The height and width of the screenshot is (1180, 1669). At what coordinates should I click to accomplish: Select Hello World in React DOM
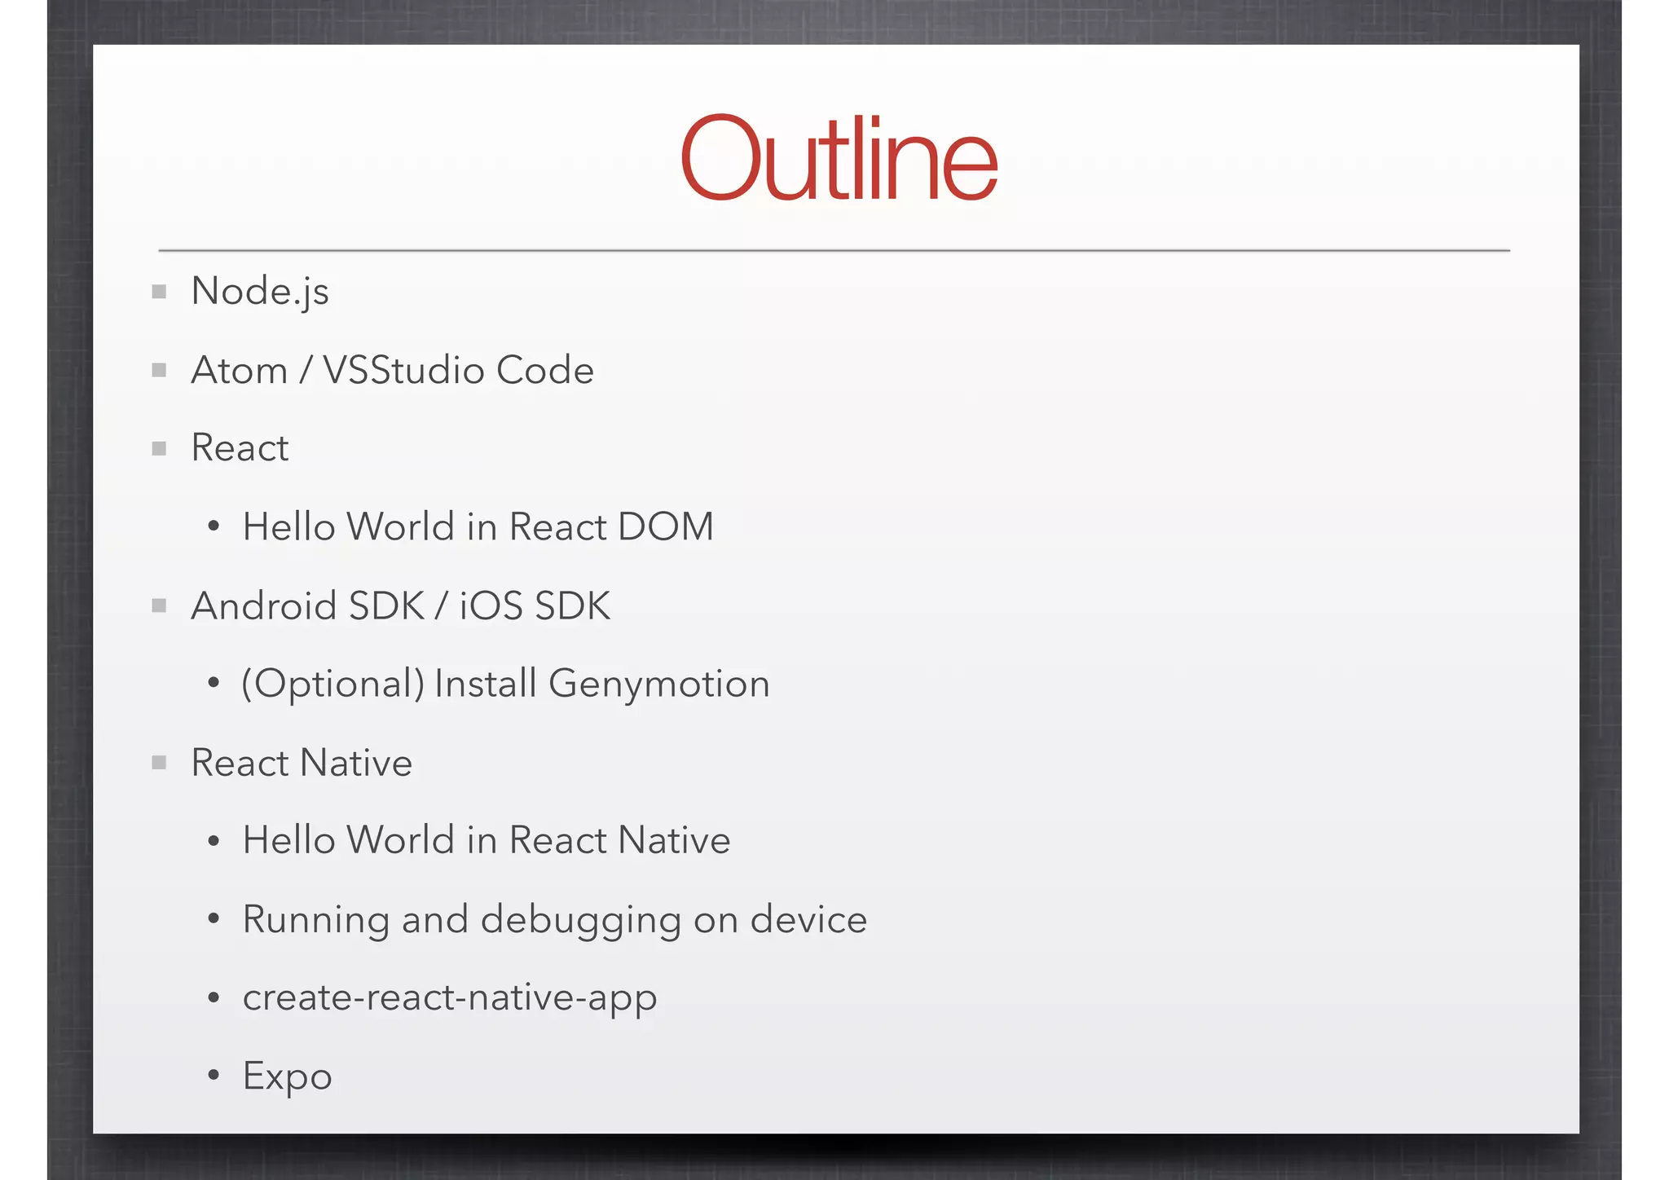click(478, 527)
